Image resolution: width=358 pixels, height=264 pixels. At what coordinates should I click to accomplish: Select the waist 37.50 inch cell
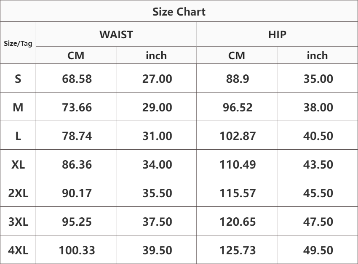pyautogui.click(x=157, y=222)
